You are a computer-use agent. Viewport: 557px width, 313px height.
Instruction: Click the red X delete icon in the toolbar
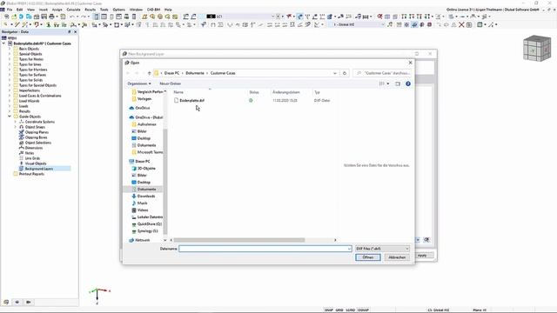(461, 24)
